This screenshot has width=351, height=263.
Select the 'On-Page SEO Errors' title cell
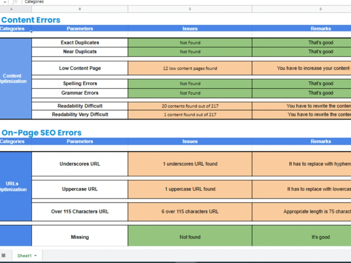tap(42, 133)
